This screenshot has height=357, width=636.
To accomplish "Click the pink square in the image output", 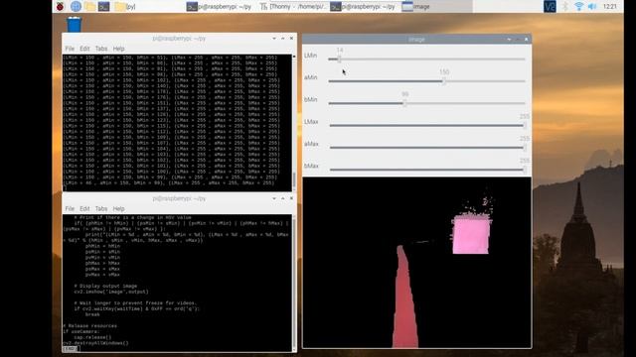I will click(471, 235).
